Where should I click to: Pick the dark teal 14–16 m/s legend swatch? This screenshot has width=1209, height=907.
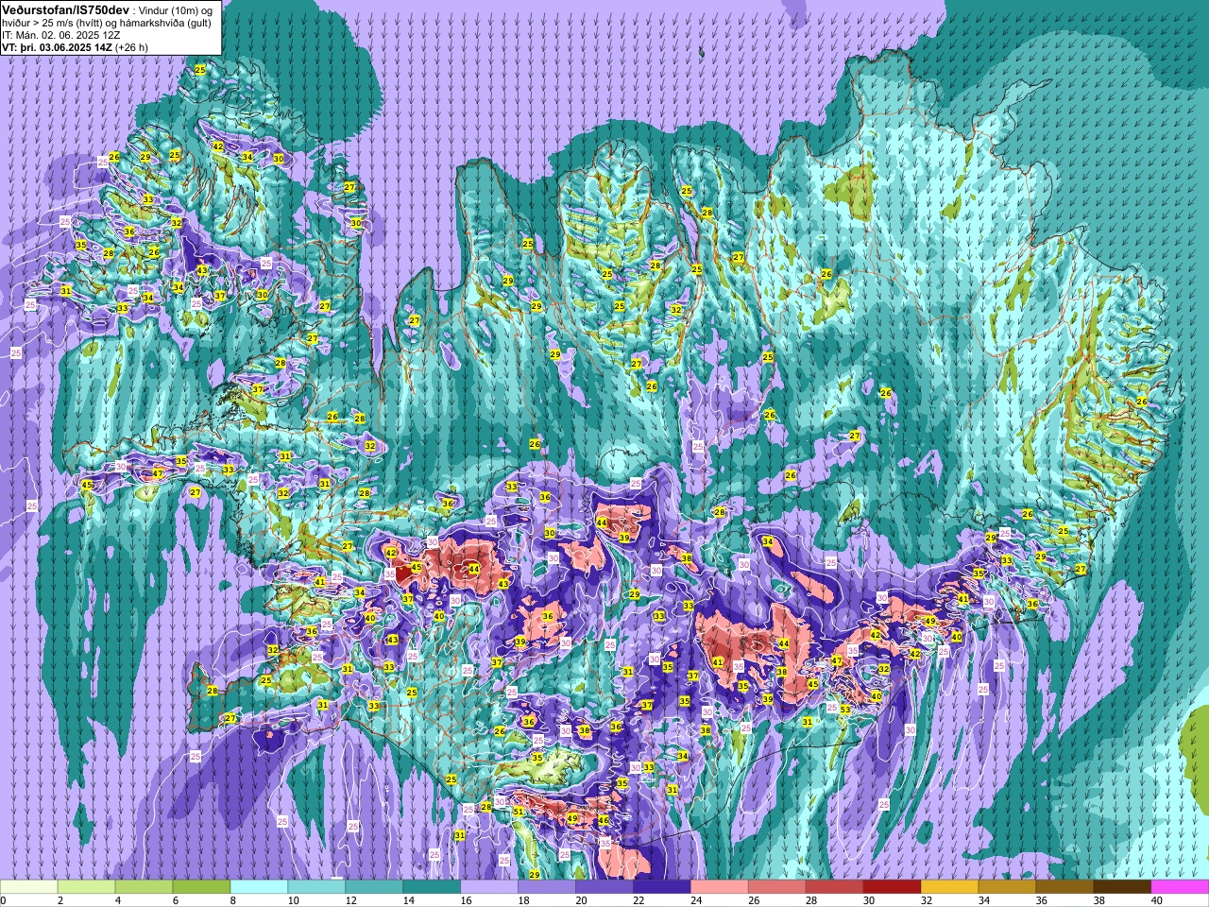432,887
